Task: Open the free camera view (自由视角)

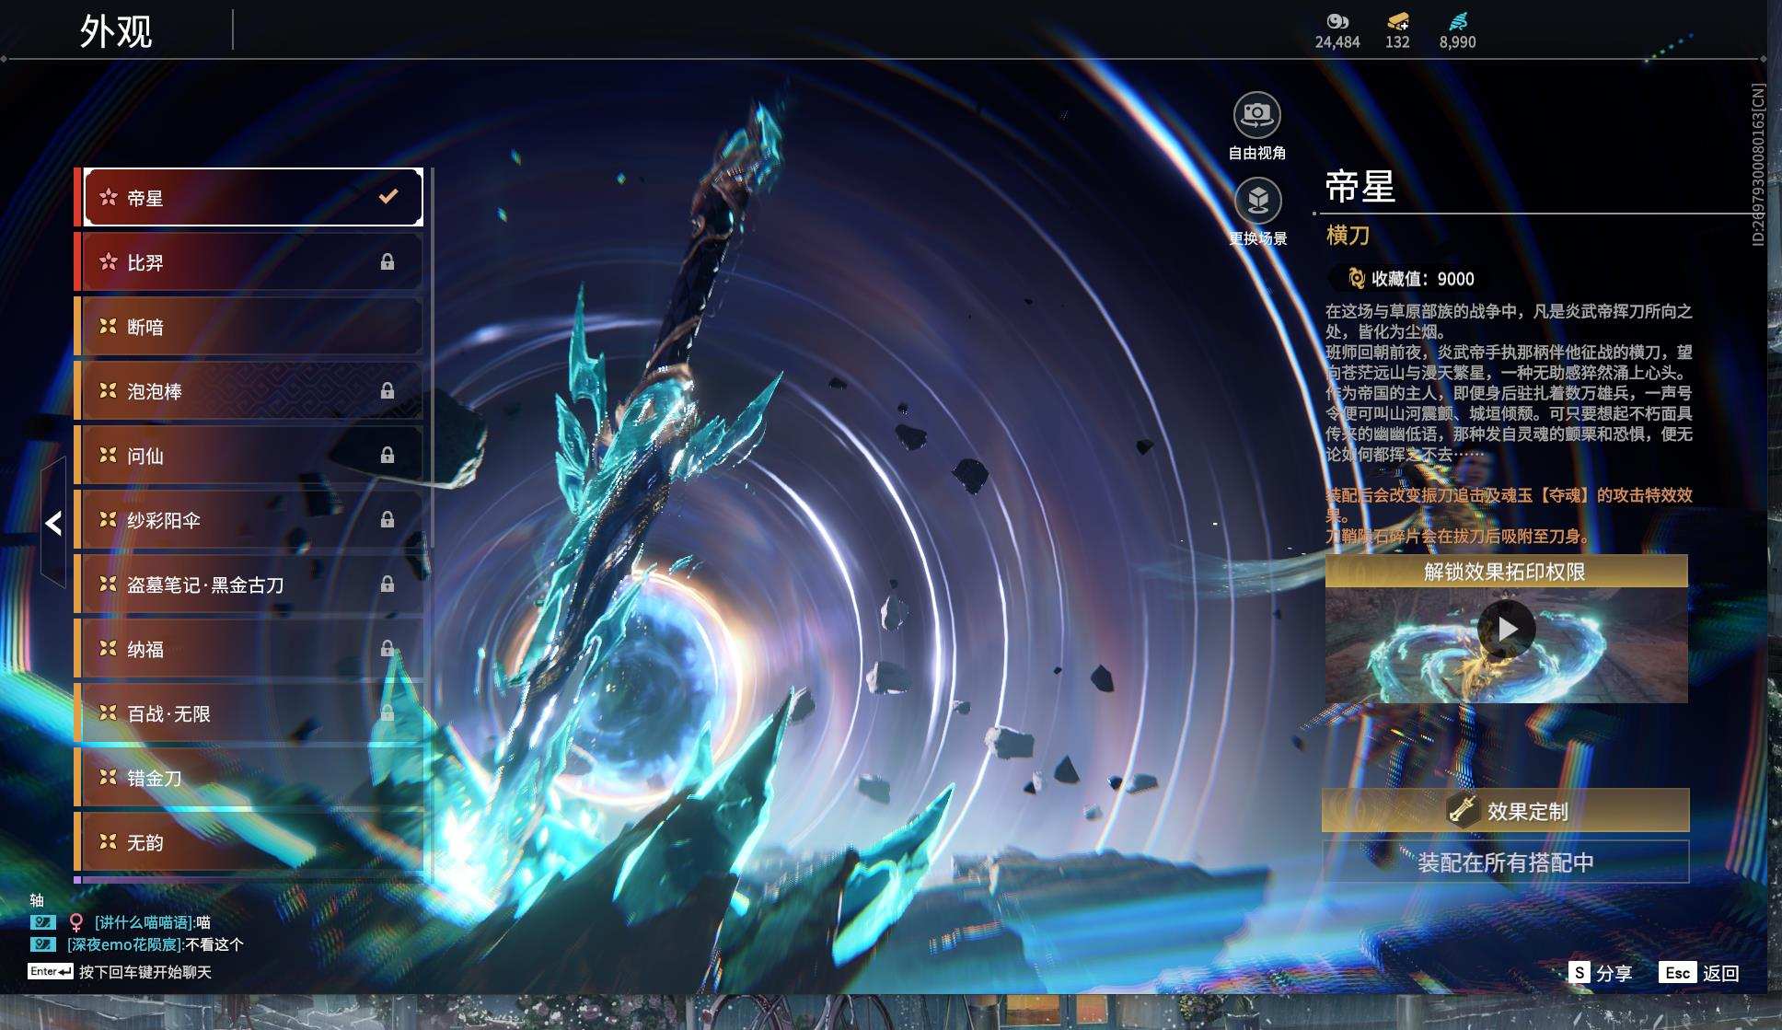Action: click(1256, 115)
